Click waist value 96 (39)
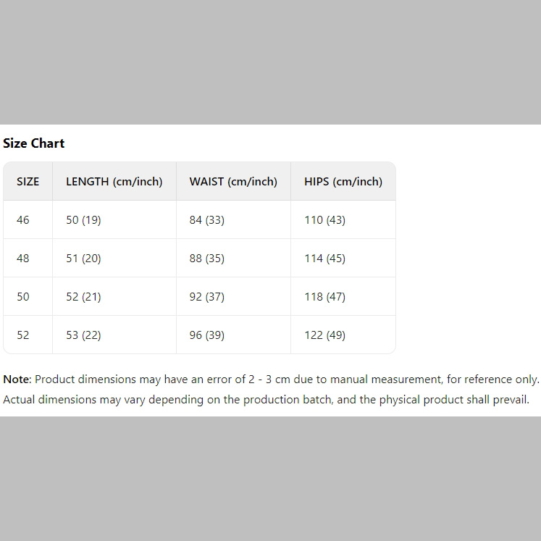The width and height of the screenshot is (541, 541). click(207, 335)
